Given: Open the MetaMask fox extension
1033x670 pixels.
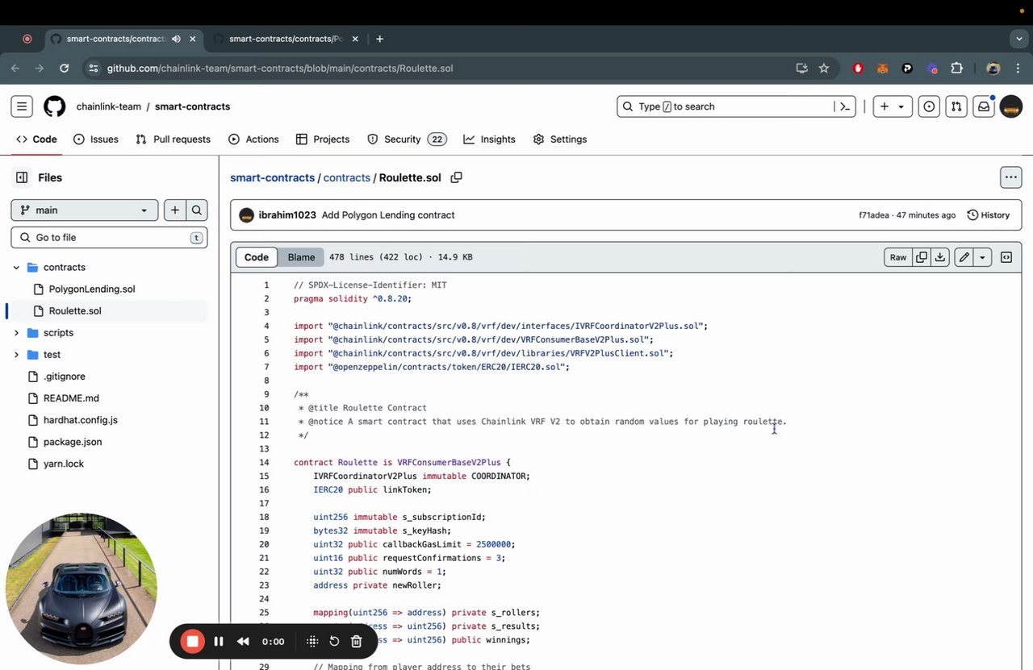Looking at the screenshot, I should (x=883, y=69).
